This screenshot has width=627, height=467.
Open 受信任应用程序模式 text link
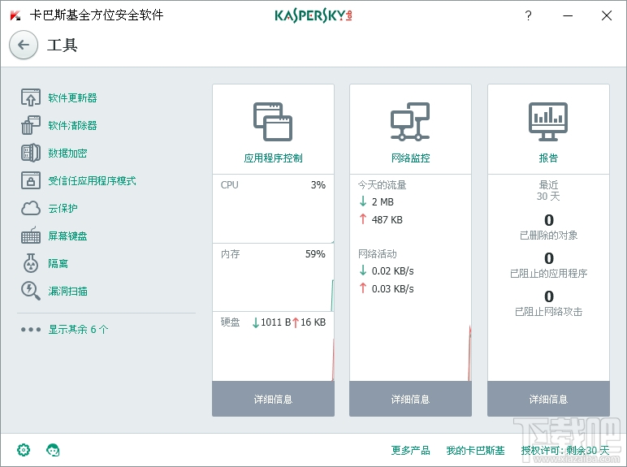click(x=92, y=181)
